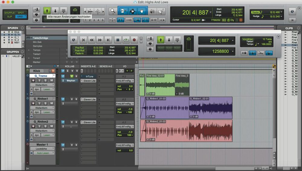302x171 pixels.
Task: Enable Post-Roll in transport window
Action: (79, 50)
